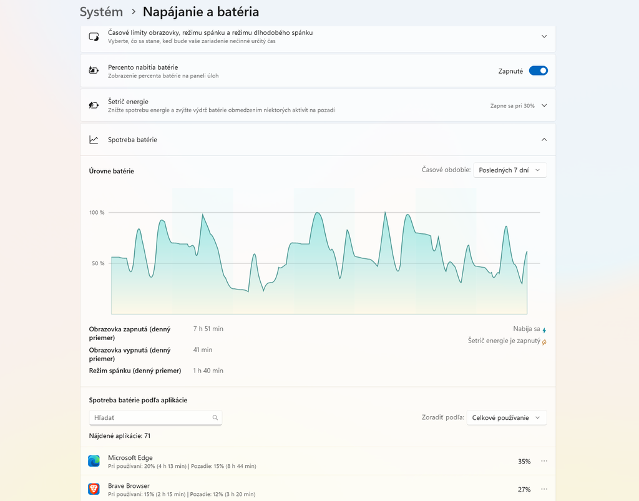Image resolution: width=639 pixels, height=501 pixels.
Task: Open more options for Microsoft Edge
Action: pos(544,461)
